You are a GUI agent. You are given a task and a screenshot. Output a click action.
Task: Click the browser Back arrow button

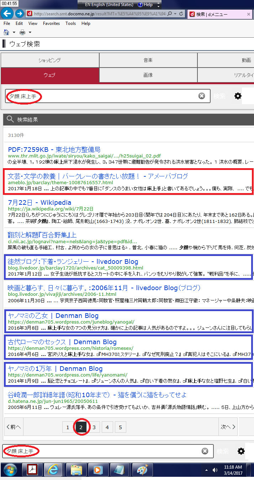(x=7, y=14)
